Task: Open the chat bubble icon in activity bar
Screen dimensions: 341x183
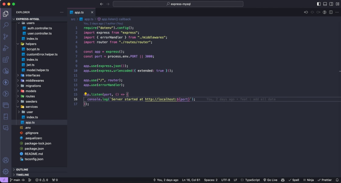Action: click(6, 128)
